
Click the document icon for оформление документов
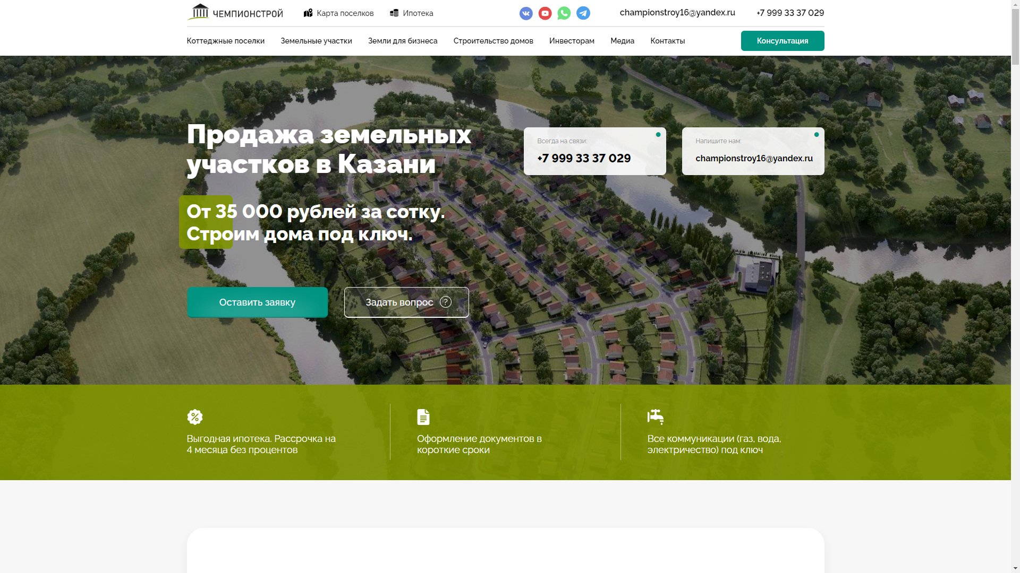(x=423, y=417)
